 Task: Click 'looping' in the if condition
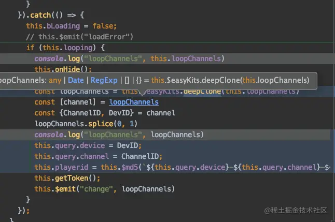pos(78,48)
